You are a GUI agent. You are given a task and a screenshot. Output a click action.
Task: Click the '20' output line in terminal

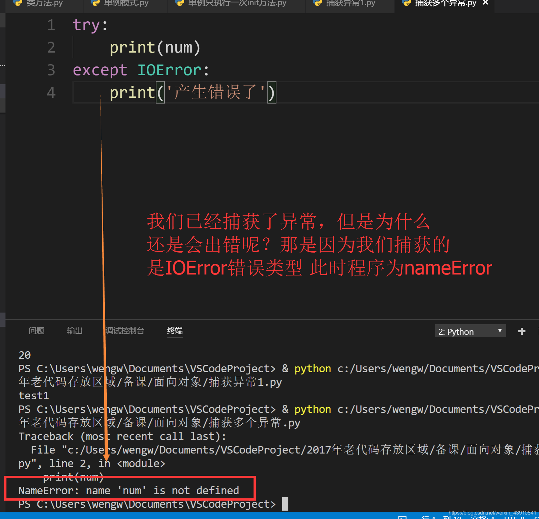tap(25, 355)
